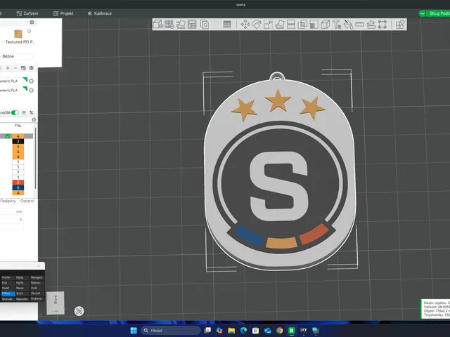Click the clone/copy objects toolbar icon
Screen dimensions: 450x337
205,25
